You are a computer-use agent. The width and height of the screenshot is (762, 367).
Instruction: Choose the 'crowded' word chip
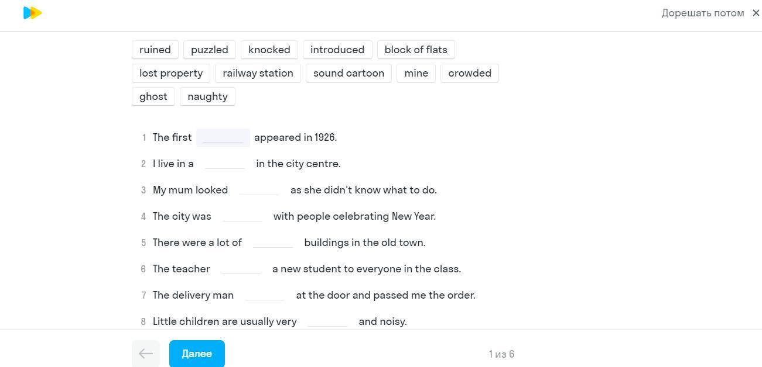pyautogui.click(x=470, y=73)
